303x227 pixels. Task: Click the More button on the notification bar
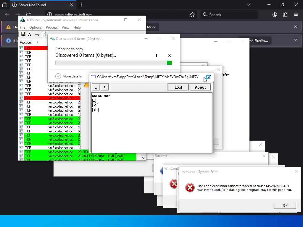click(x=151, y=27)
